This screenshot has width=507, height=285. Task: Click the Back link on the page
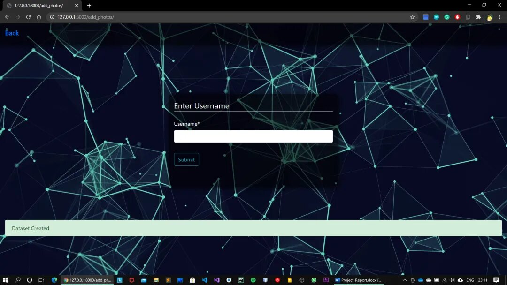click(x=12, y=33)
